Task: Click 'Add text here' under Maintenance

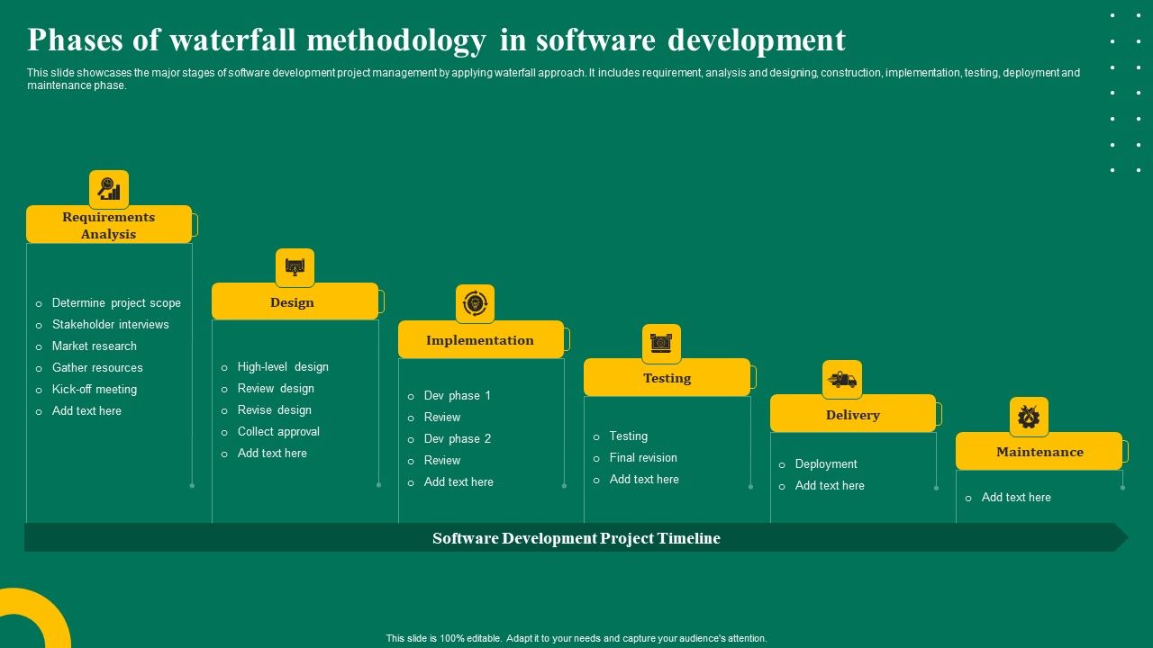Action: 1016,497
